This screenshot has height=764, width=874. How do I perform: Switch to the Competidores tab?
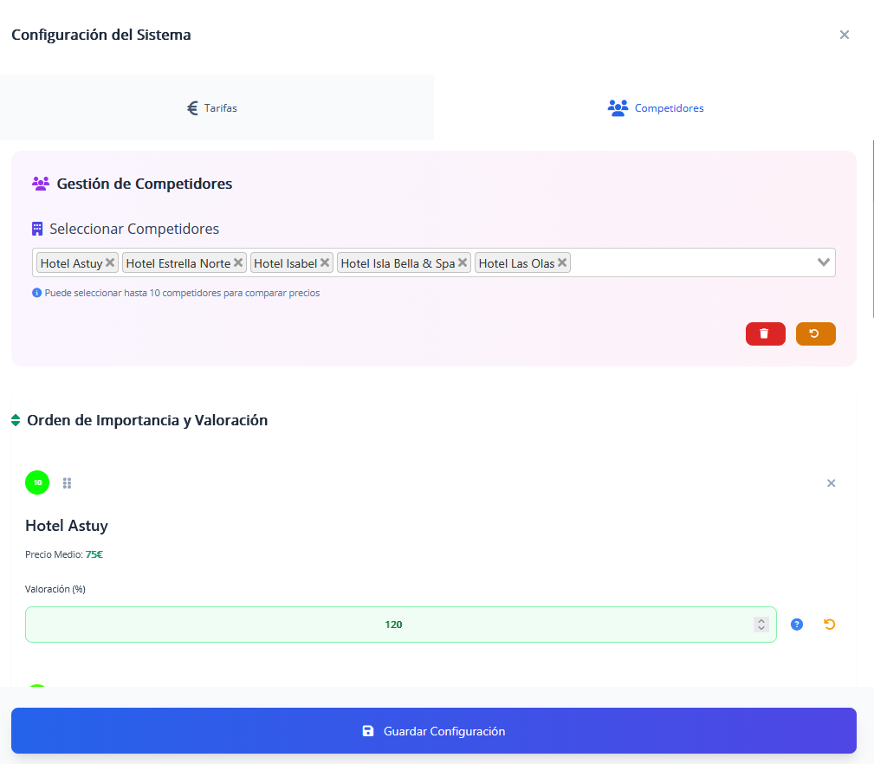(x=655, y=108)
